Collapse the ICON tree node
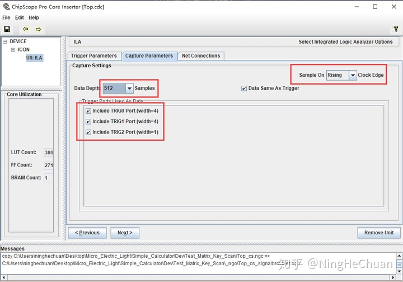This screenshot has height=282, width=403. point(13,50)
